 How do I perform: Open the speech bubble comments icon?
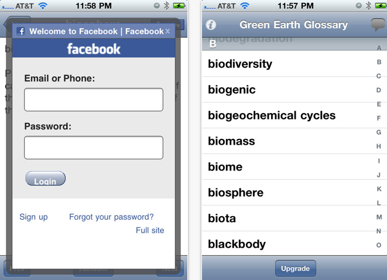378,25
